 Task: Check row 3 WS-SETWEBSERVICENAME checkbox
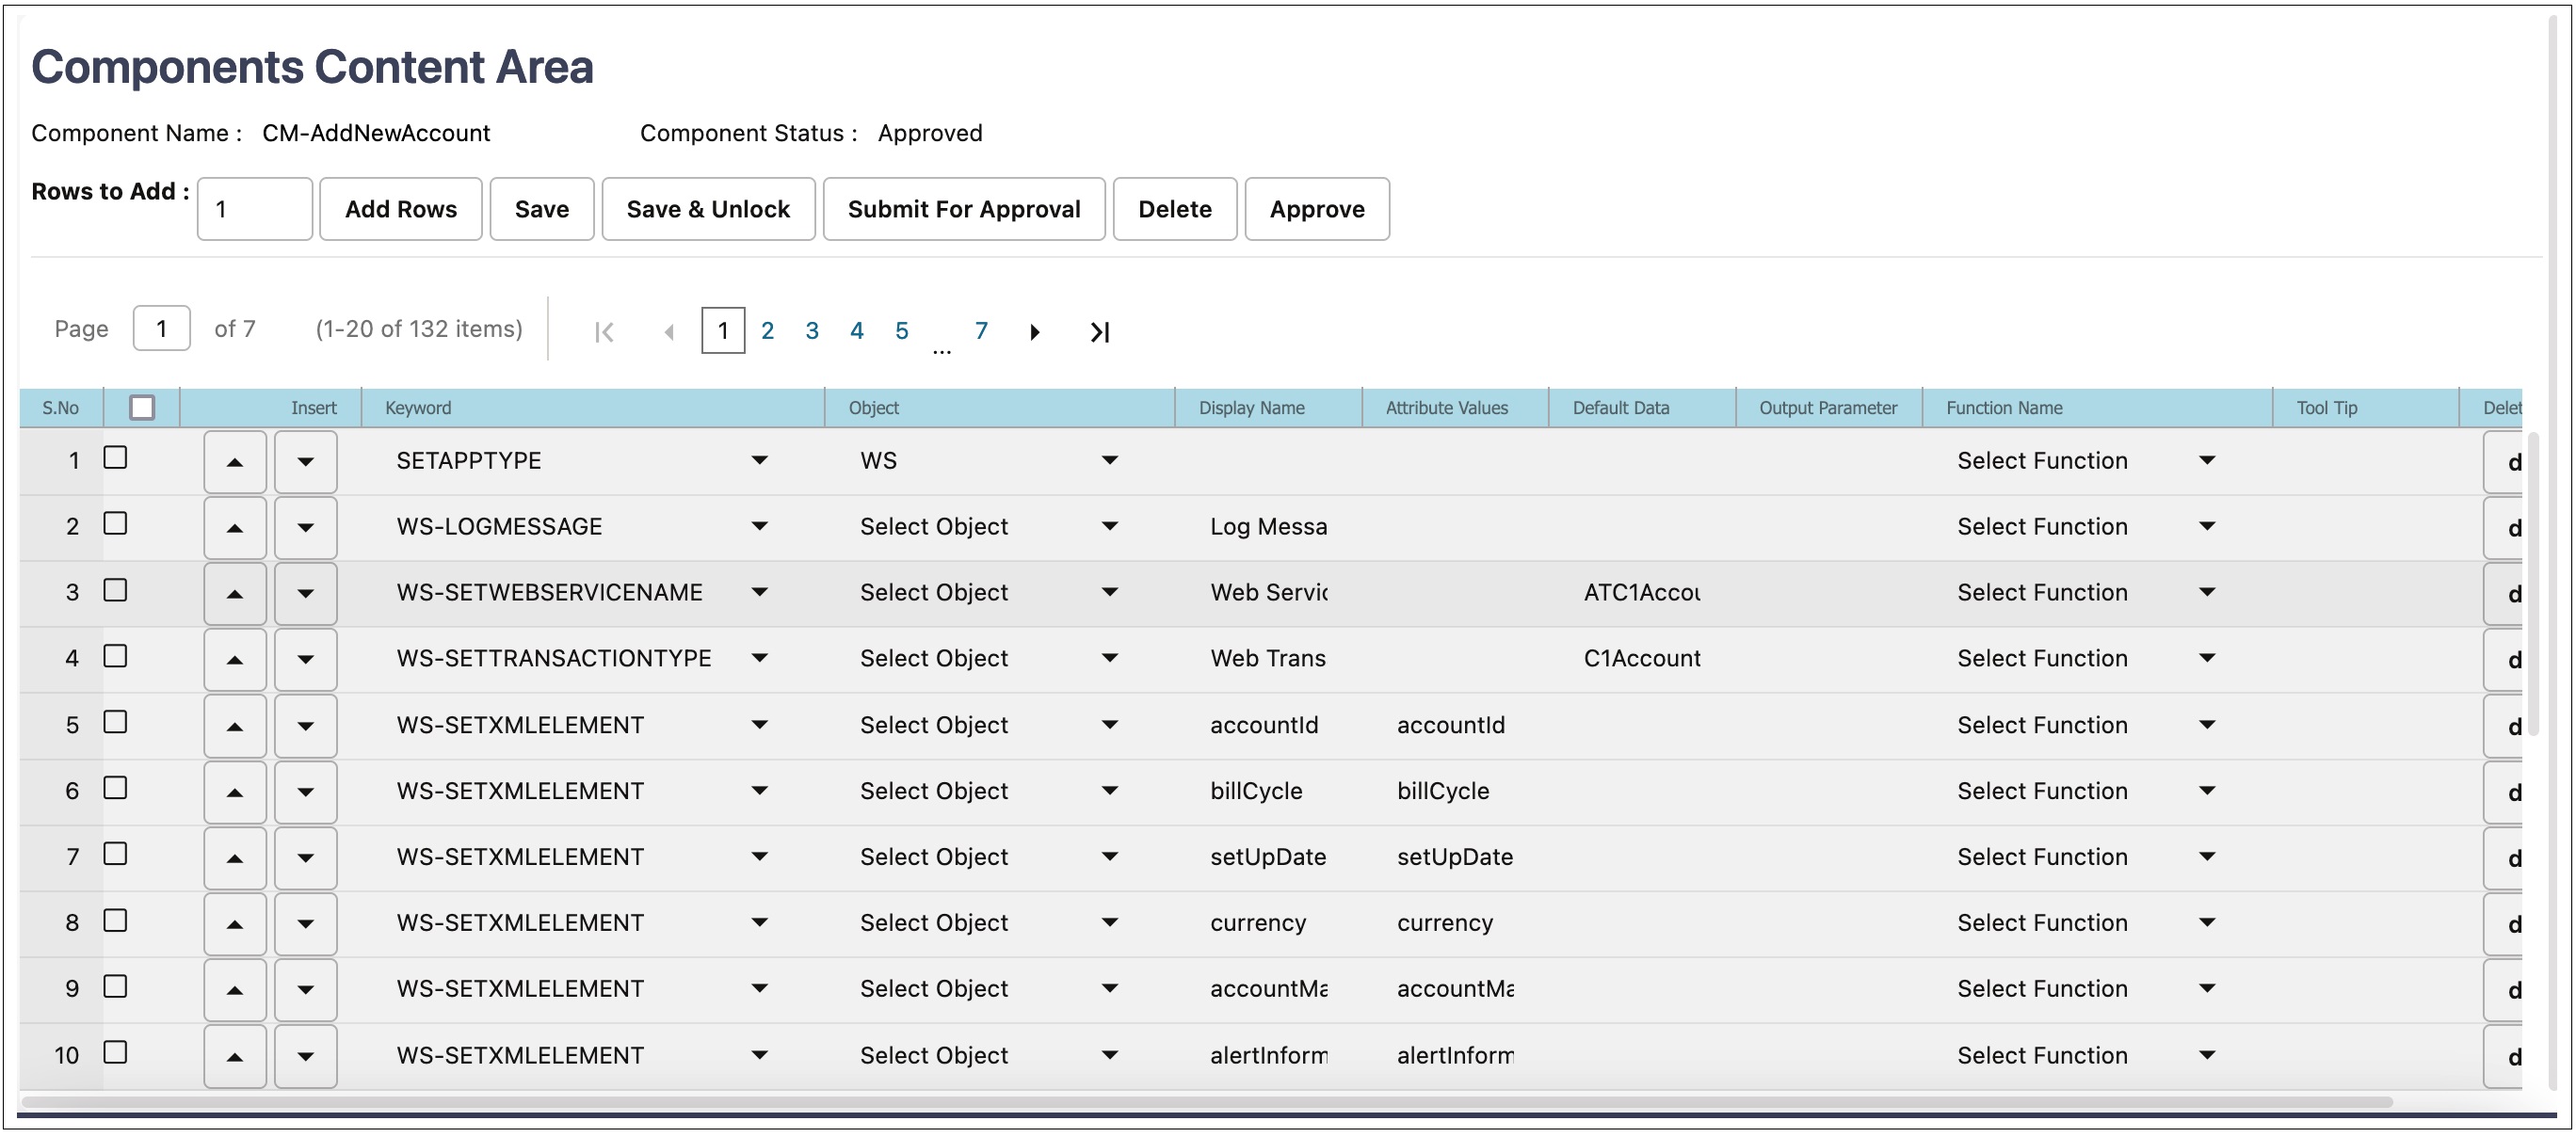click(x=116, y=591)
